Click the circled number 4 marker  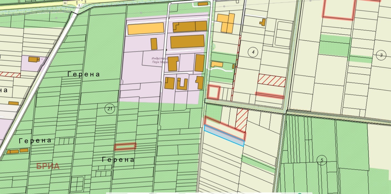click(x=253, y=52)
